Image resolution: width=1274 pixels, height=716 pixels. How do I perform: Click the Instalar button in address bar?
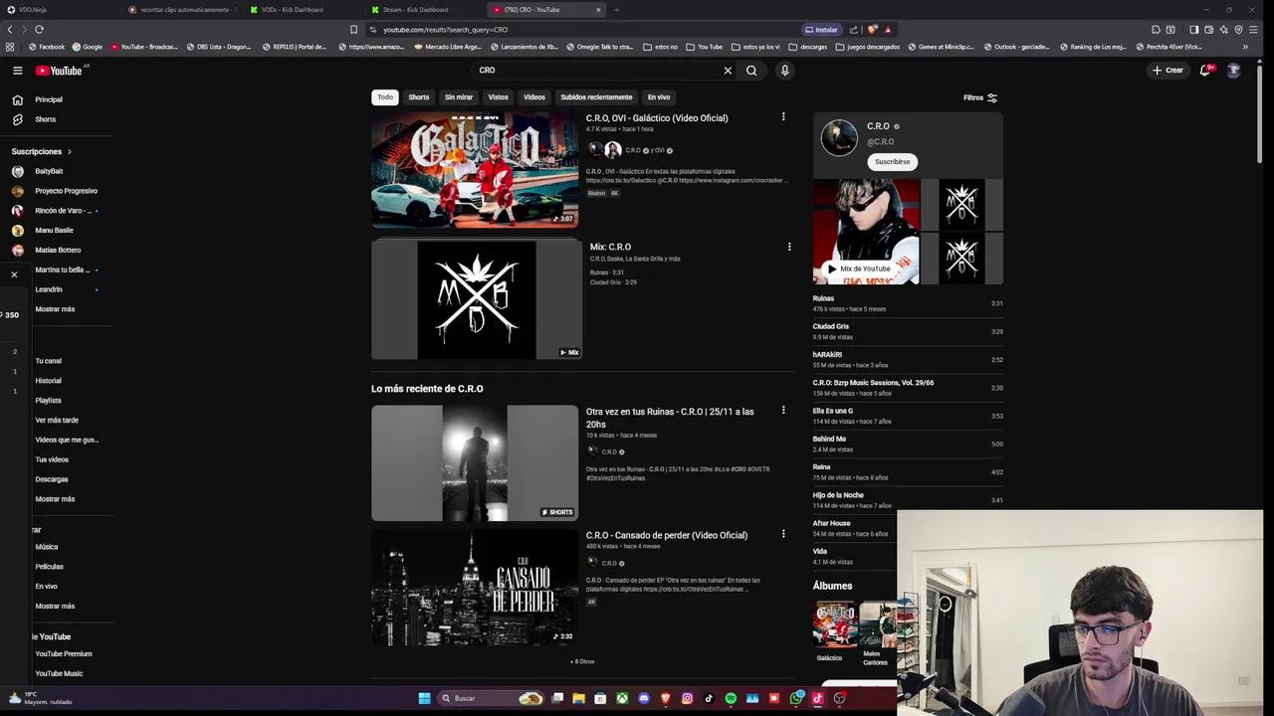pyautogui.click(x=821, y=30)
